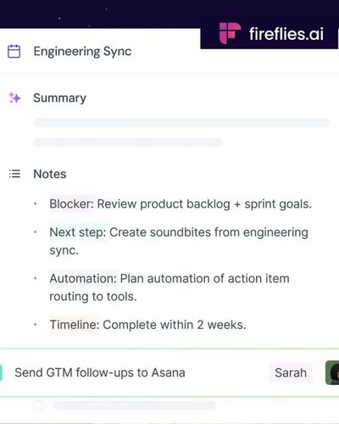The width and height of the screenshot is (339, 424).
Task: Select the Complete within 2 weeks note
Action: (x=175, y=325)
